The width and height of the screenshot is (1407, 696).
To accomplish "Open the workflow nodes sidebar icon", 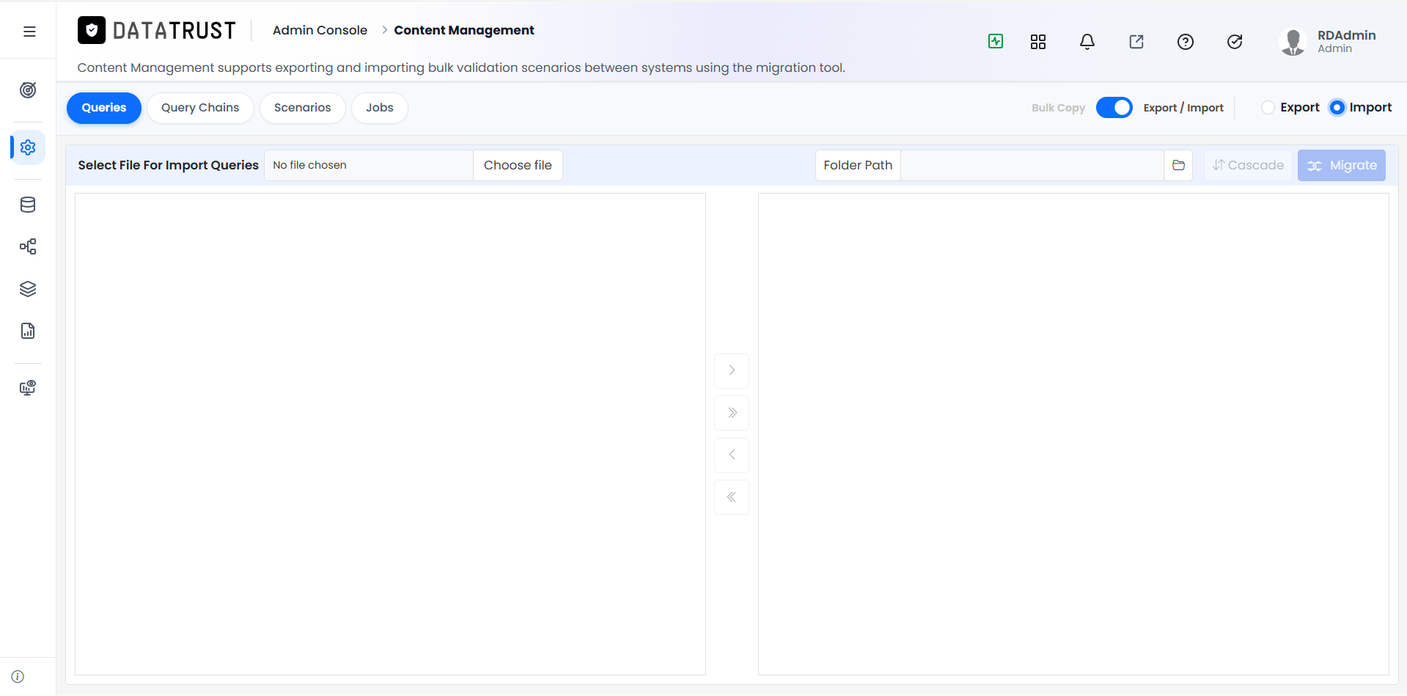I will coord(28,246).
